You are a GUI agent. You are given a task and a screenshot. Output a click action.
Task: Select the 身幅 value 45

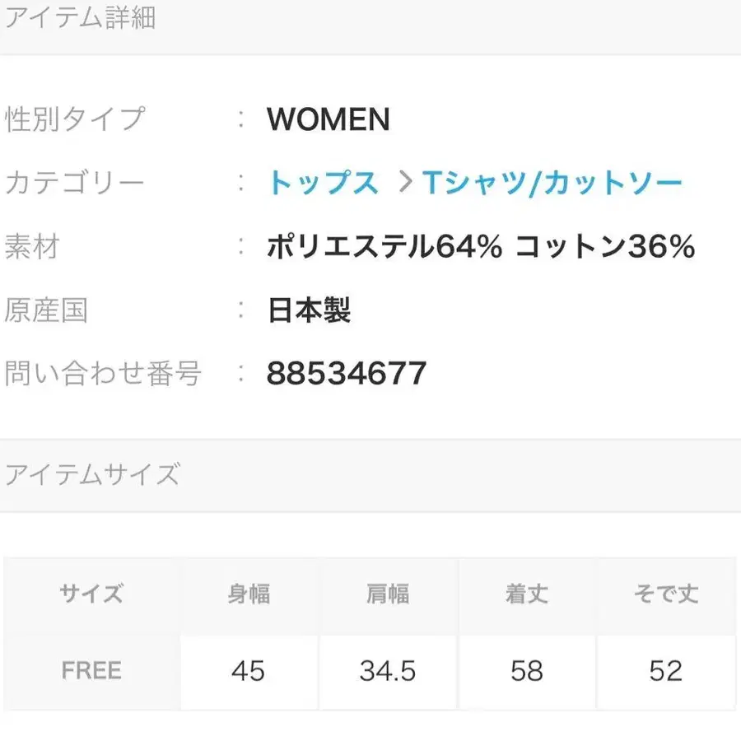[x=249, y=670]
